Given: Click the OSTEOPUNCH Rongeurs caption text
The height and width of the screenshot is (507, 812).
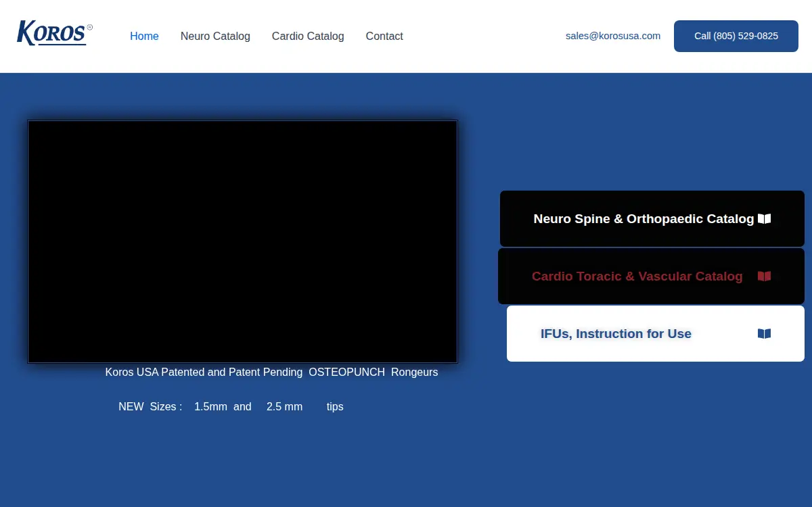Looking at the screenshot, I should tap(271, 372).
